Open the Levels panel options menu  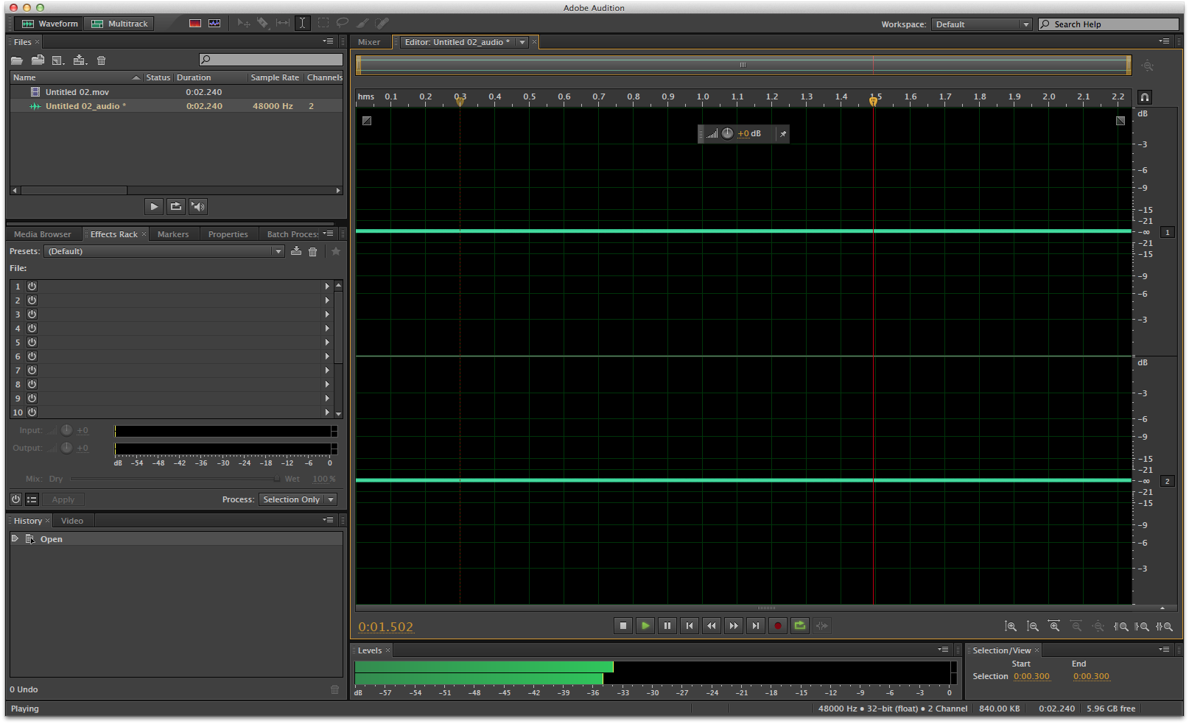pos(943,650)
